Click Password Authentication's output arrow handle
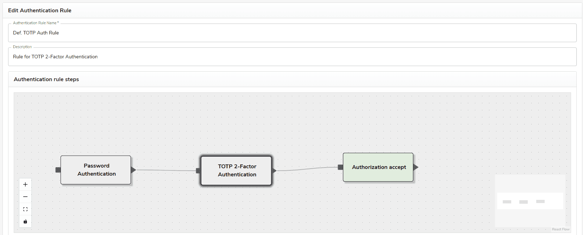583x235 pixels. 133,170
